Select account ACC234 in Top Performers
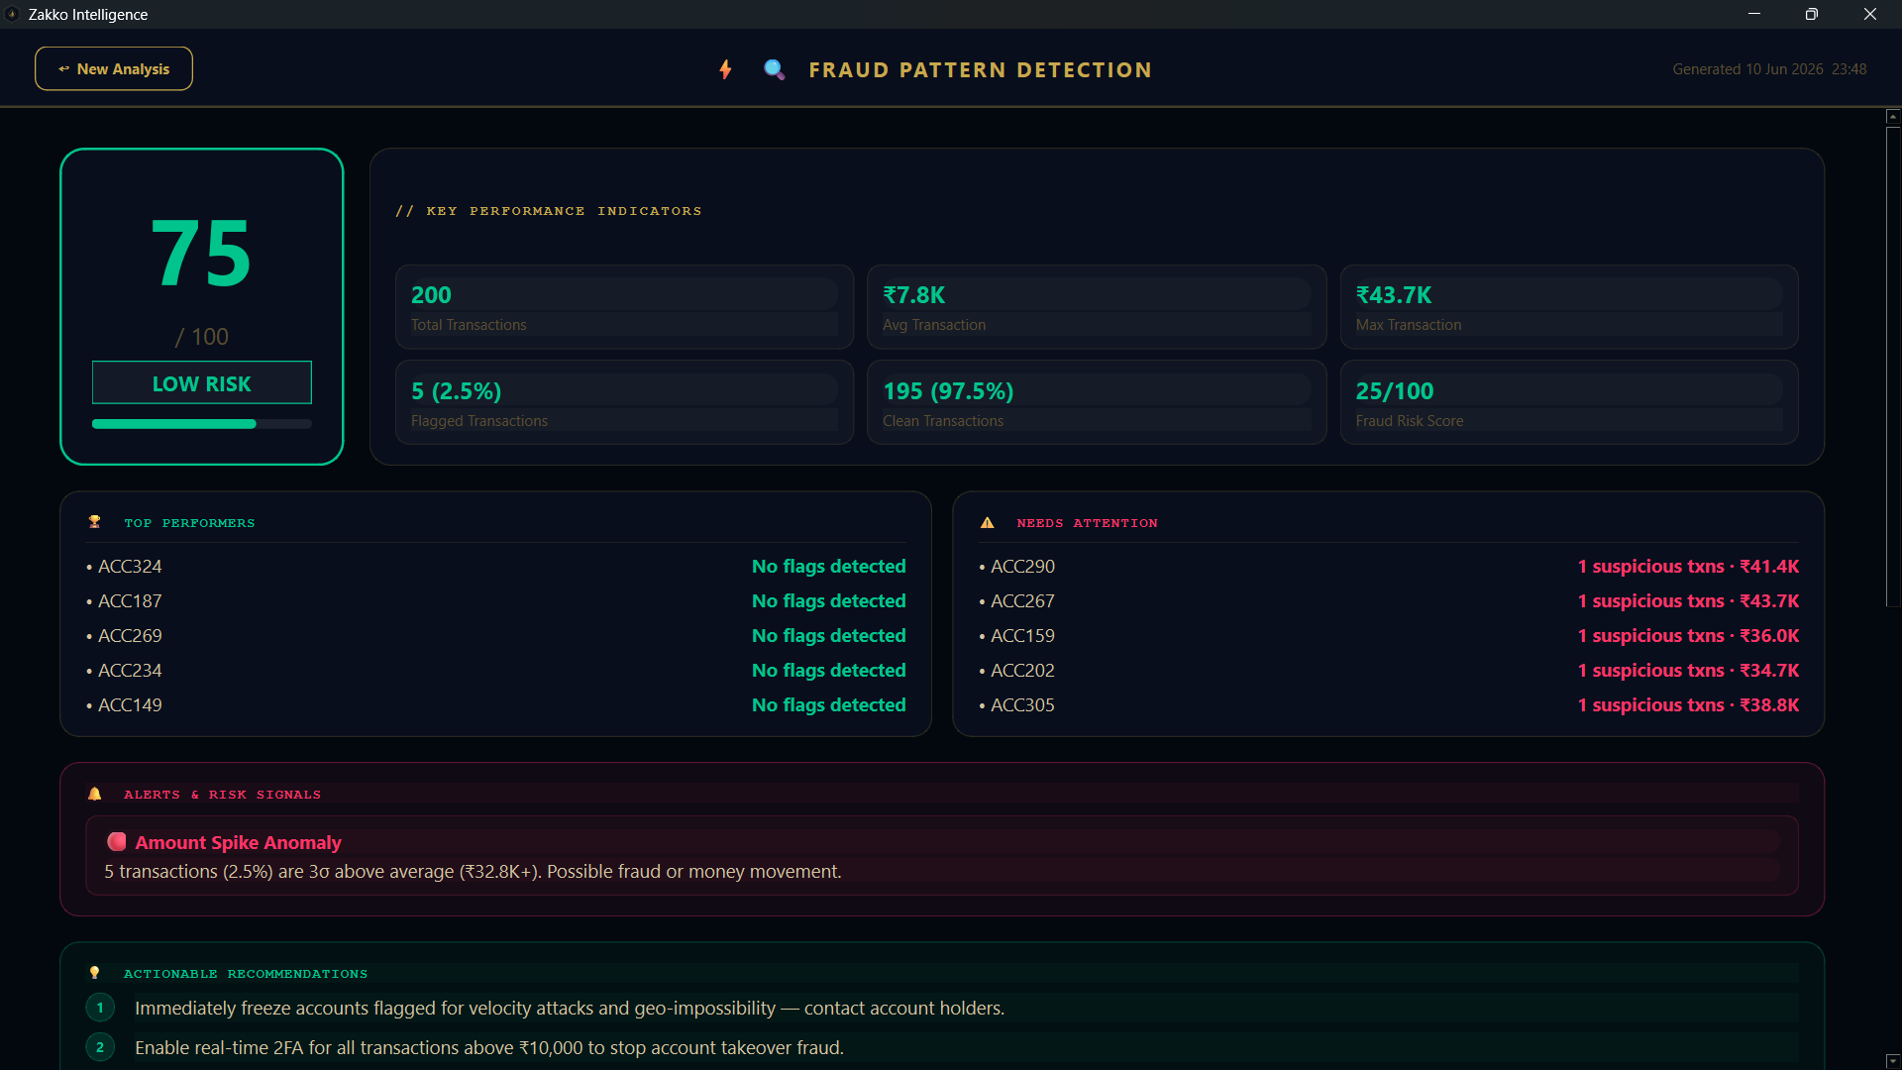This screenshot has height=1070, width=1902. coord(130,671)
